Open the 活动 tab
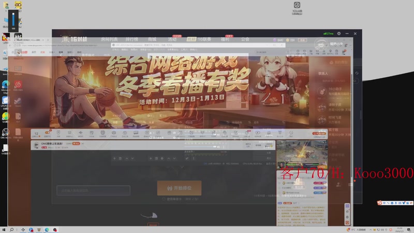Screen dimensions: 414x233 [172, 39]
